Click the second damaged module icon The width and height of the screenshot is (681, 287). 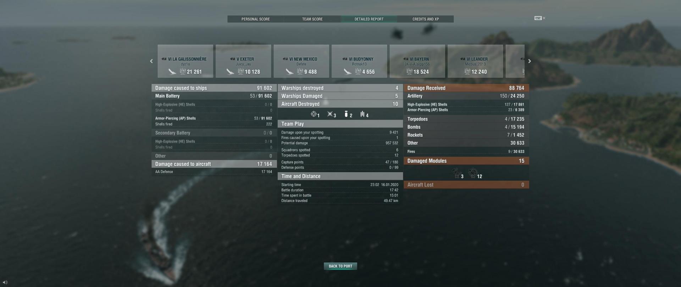pos(473,173)
